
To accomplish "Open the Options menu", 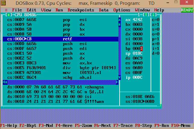I will 122,10.
